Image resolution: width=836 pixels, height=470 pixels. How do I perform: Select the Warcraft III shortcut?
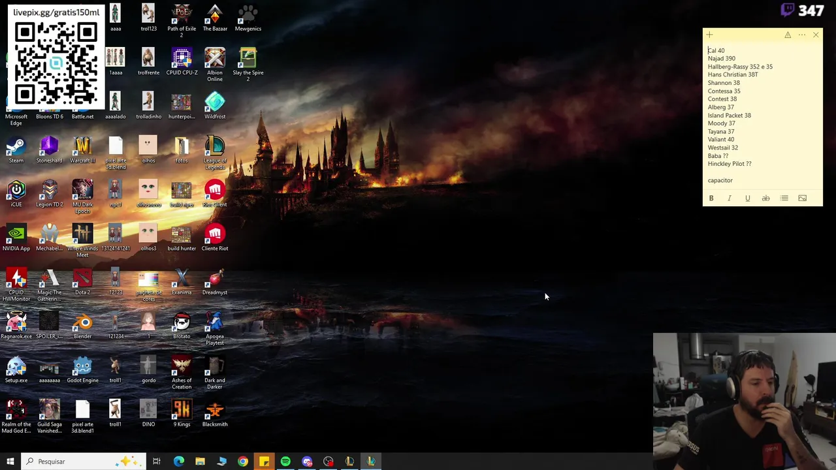(82, 149)
